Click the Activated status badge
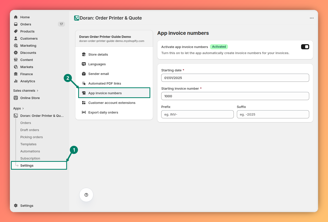Screen dimensions: 328x222 (219, 47)
